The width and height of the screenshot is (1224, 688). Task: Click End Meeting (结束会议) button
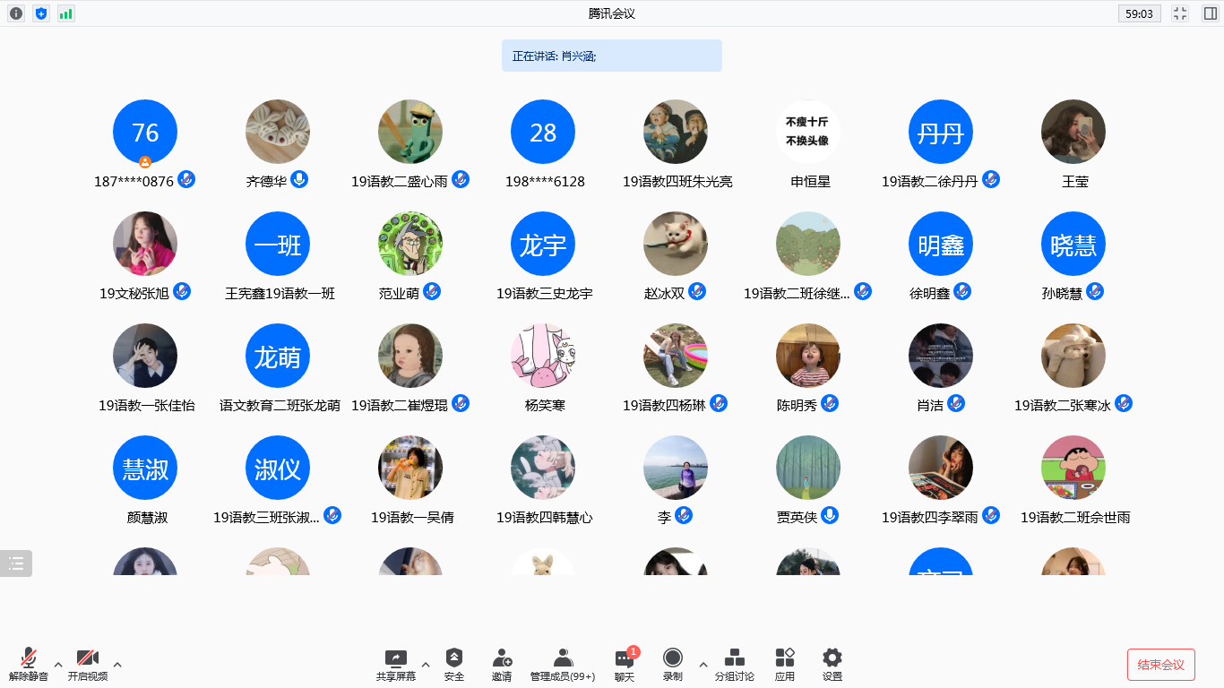coord(1160,665)
